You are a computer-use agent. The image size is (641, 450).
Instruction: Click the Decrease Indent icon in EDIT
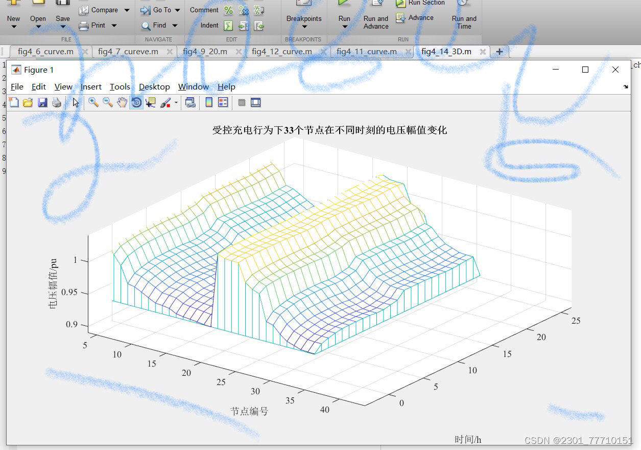click(259, 26)
